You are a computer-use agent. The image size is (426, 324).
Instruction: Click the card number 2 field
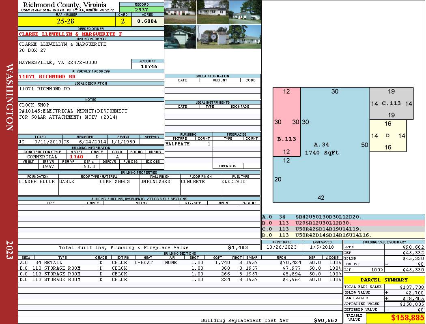(x=123, y=21)
